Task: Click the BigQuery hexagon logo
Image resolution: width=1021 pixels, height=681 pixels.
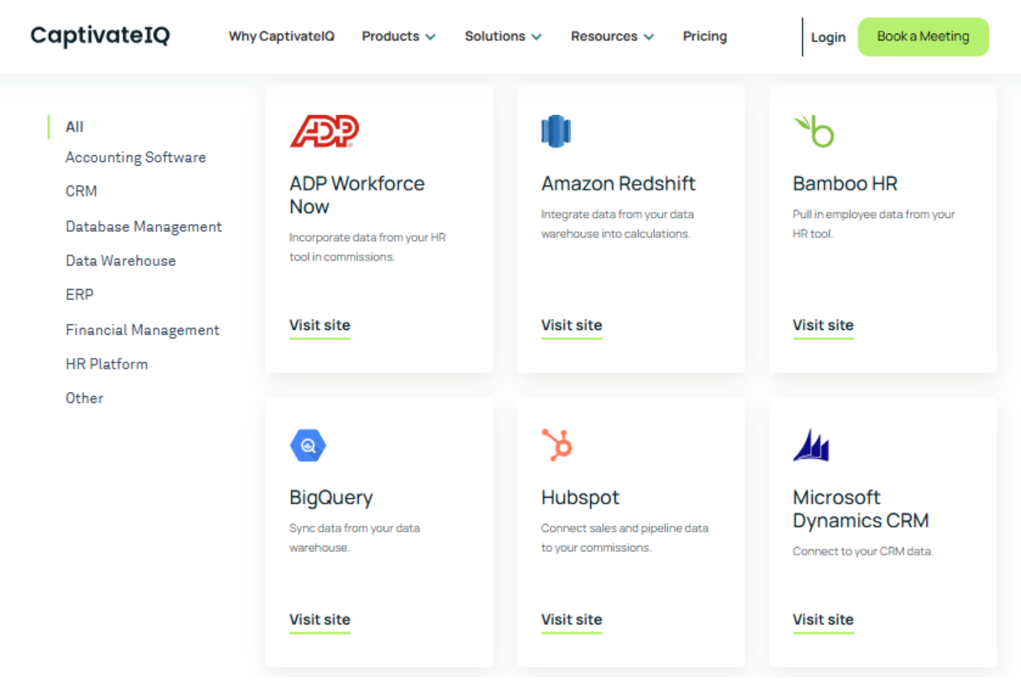Action: (308, 445)
